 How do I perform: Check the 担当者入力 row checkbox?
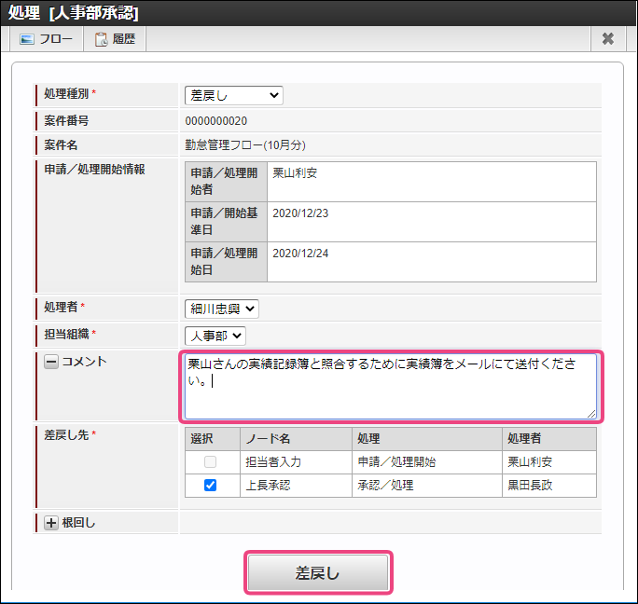point(211,462)
